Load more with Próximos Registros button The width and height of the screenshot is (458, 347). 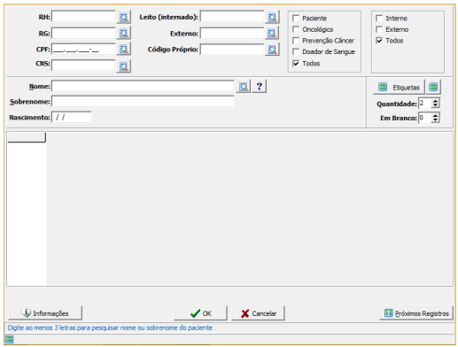click(416, 313)
